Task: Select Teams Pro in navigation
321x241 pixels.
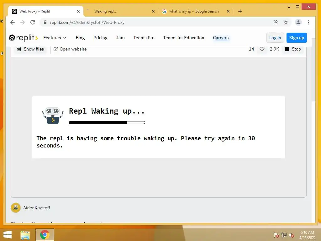Action: 144,38
